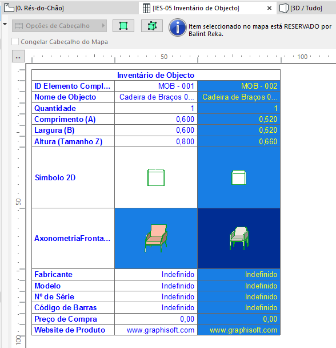The image size is (336, 348).
Task: Click the Select in 2D icon button
Action: (x=123, y=26)
